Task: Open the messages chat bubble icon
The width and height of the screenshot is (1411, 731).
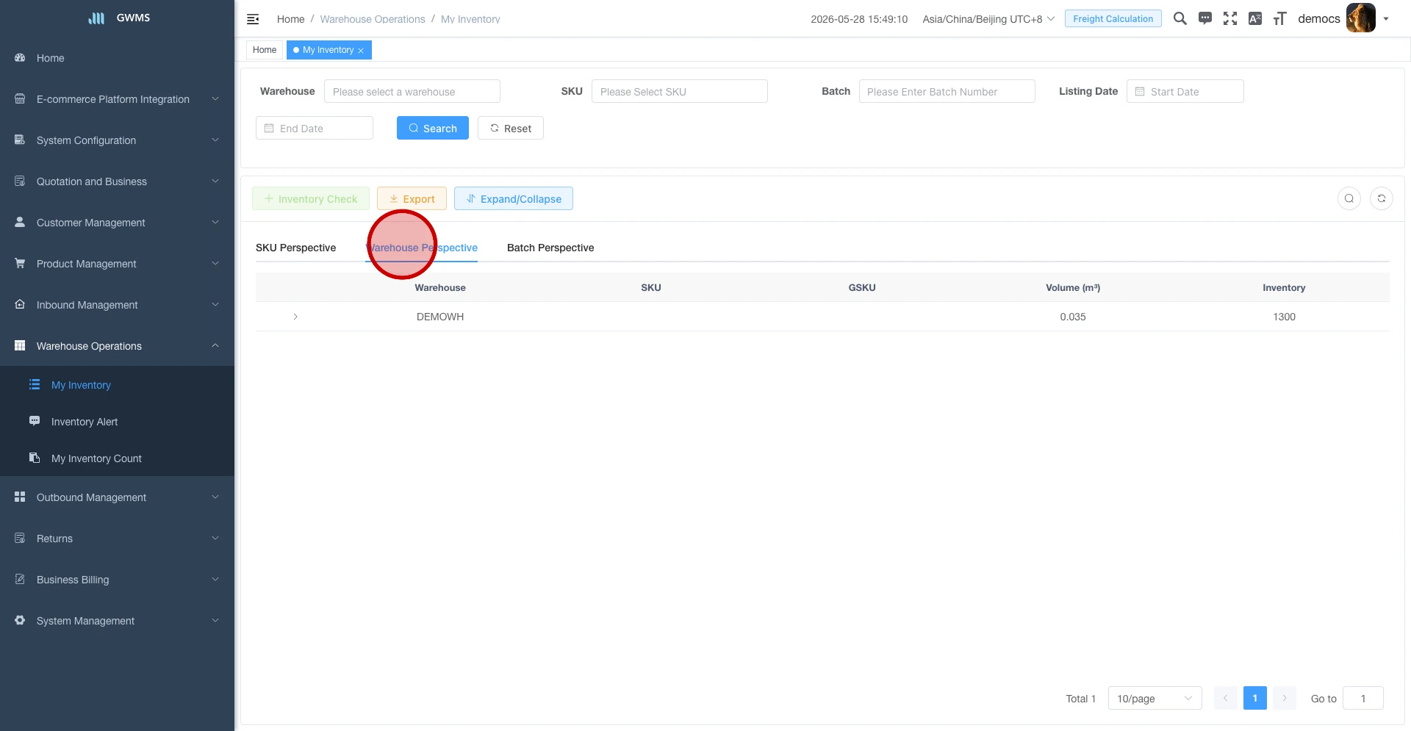Action: (x=1204, y=18)
